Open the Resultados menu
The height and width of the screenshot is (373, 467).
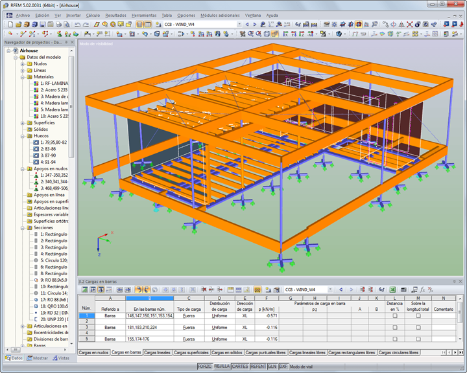click(x=115, y=15)
